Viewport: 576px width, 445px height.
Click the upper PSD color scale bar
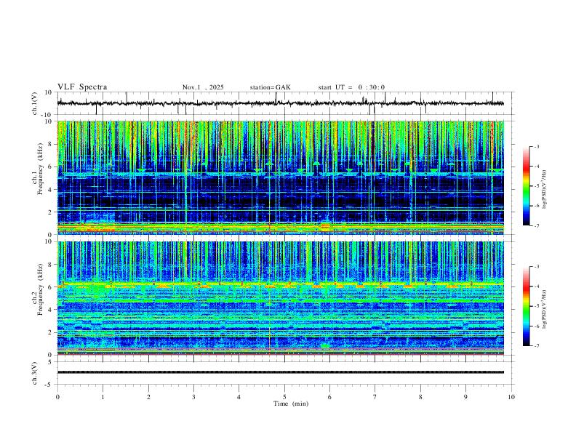[x=527, y=186]
